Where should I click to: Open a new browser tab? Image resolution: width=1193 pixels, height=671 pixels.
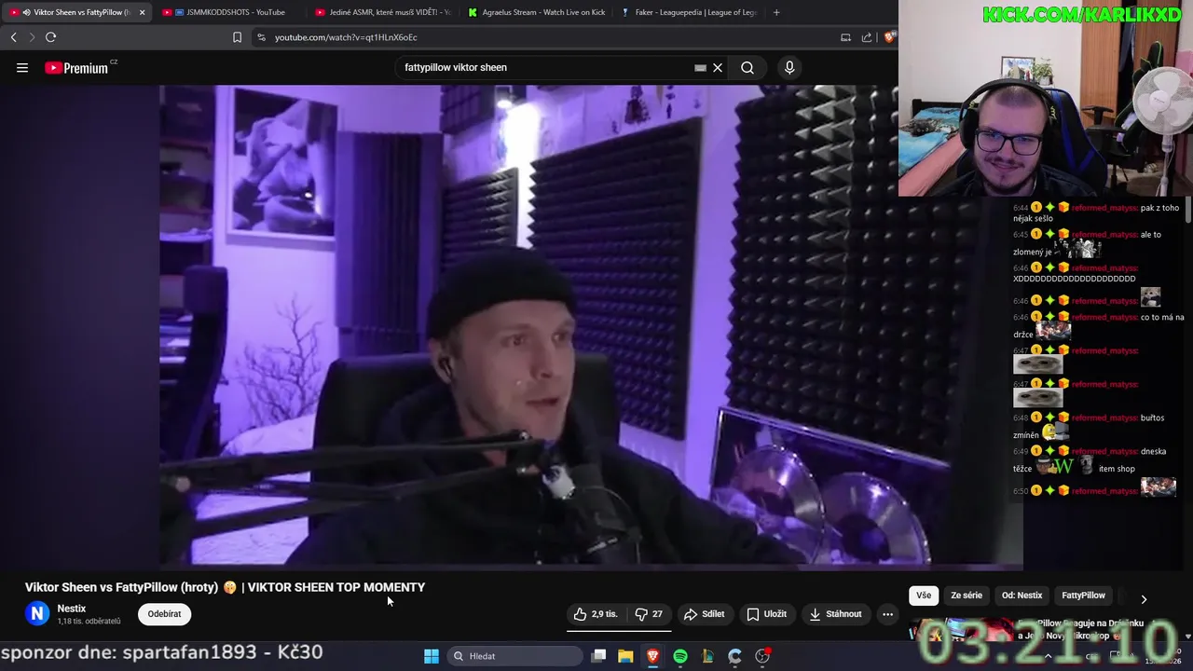click(x=776, y=12)
